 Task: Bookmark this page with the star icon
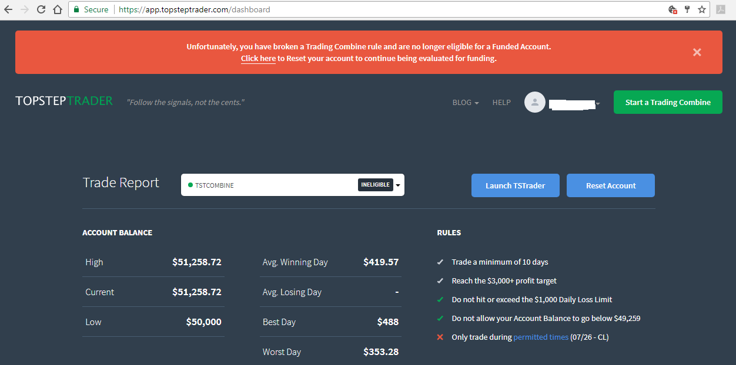click(x=702, y=9)
